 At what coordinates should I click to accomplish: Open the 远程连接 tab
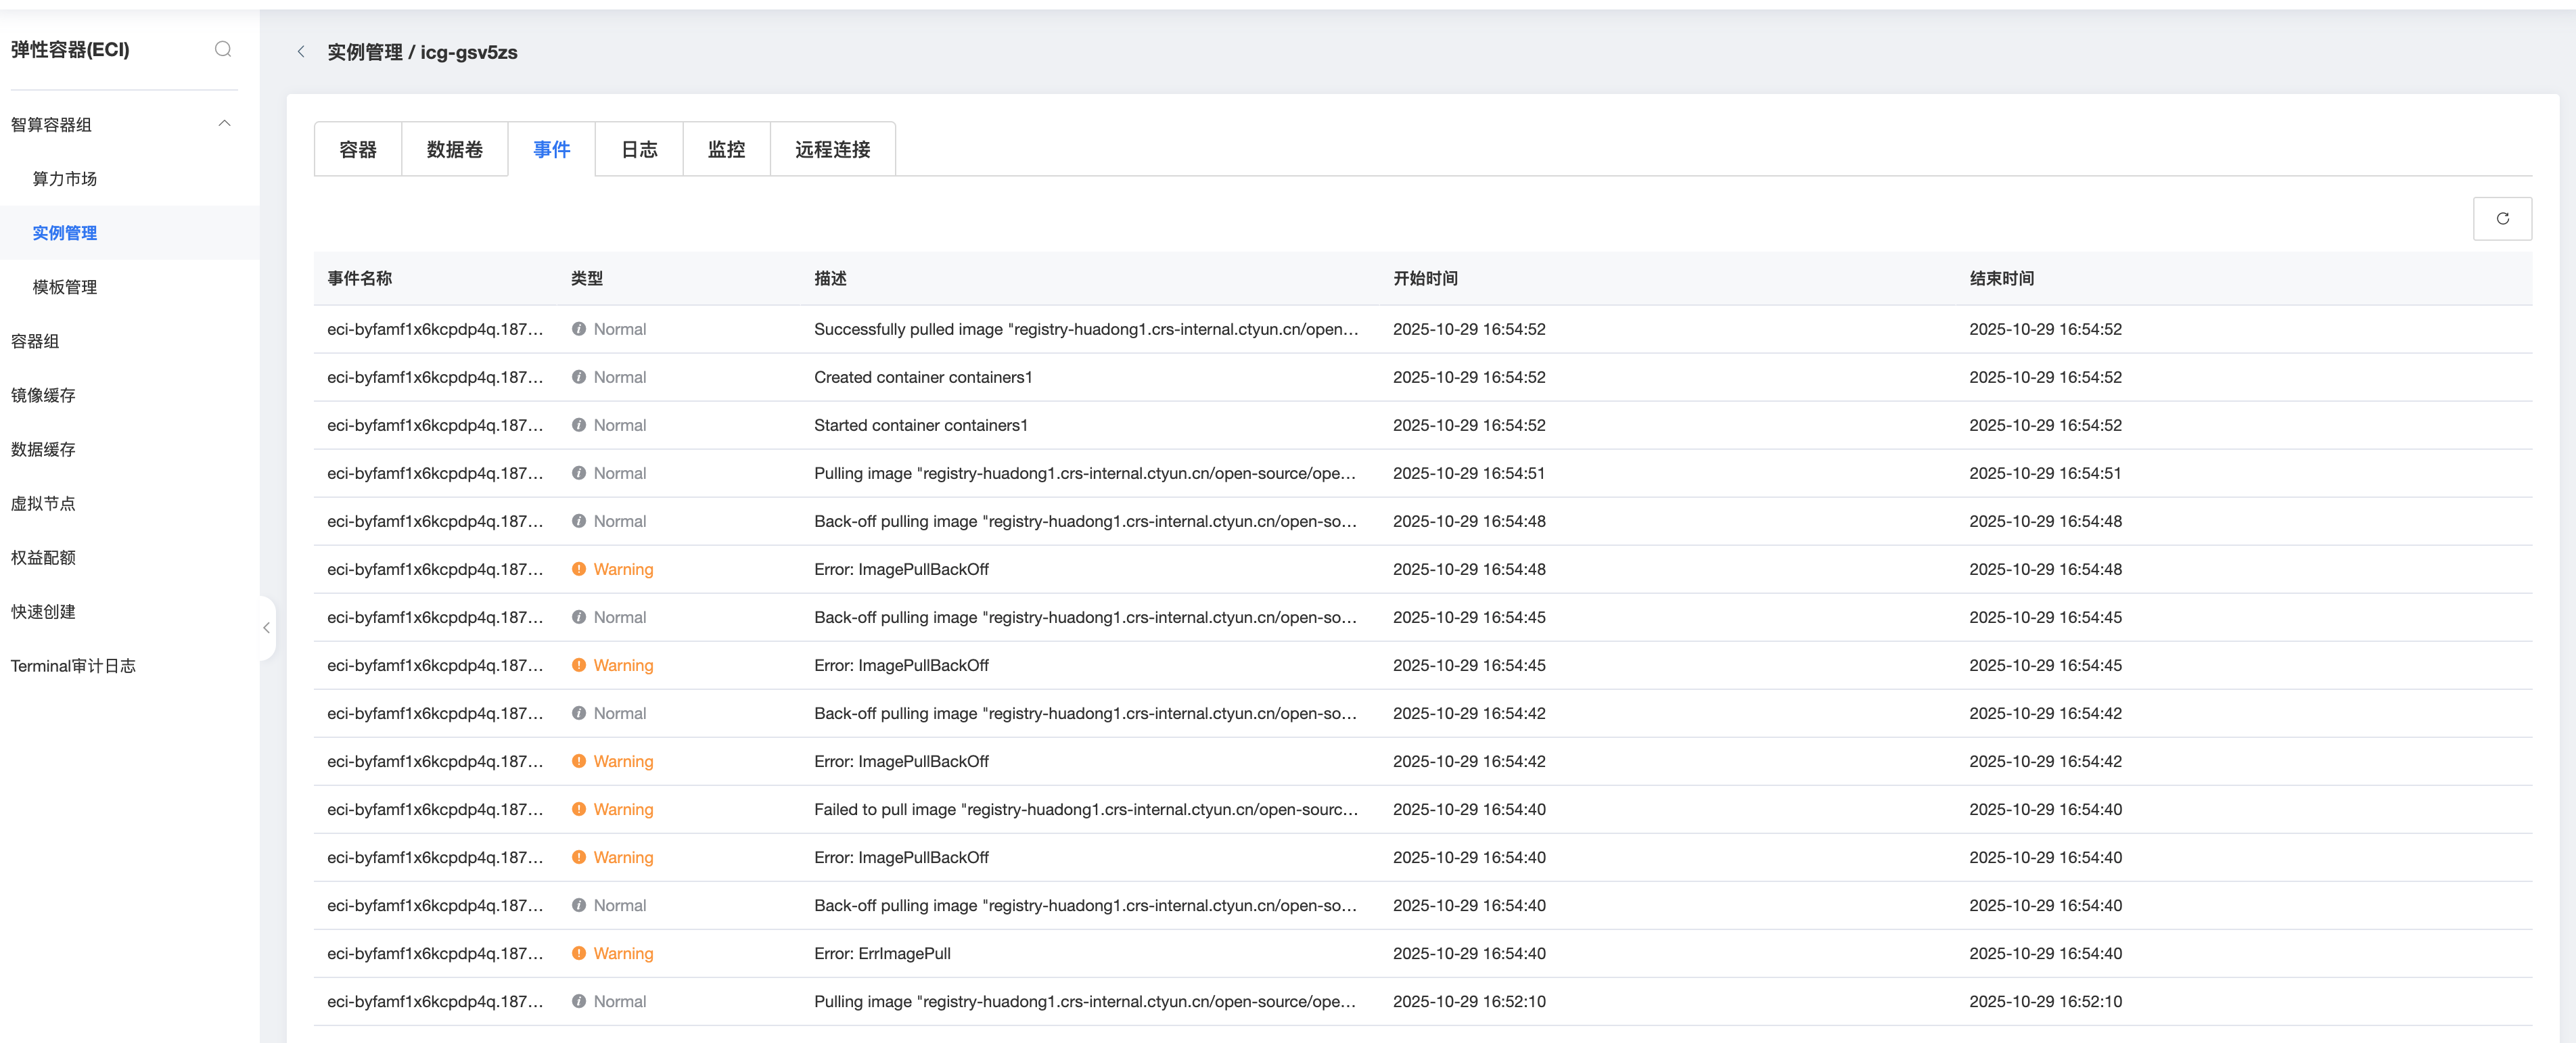(832, 149)
